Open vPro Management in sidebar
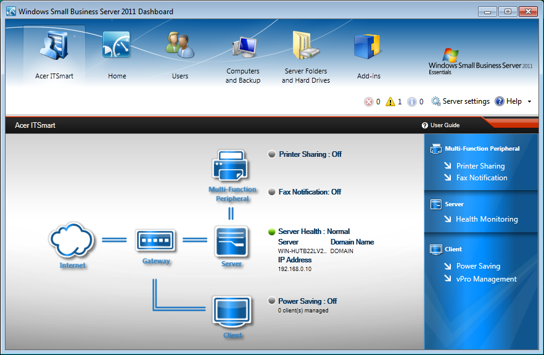Screen dimensions: 544x355 pos(486,278)
